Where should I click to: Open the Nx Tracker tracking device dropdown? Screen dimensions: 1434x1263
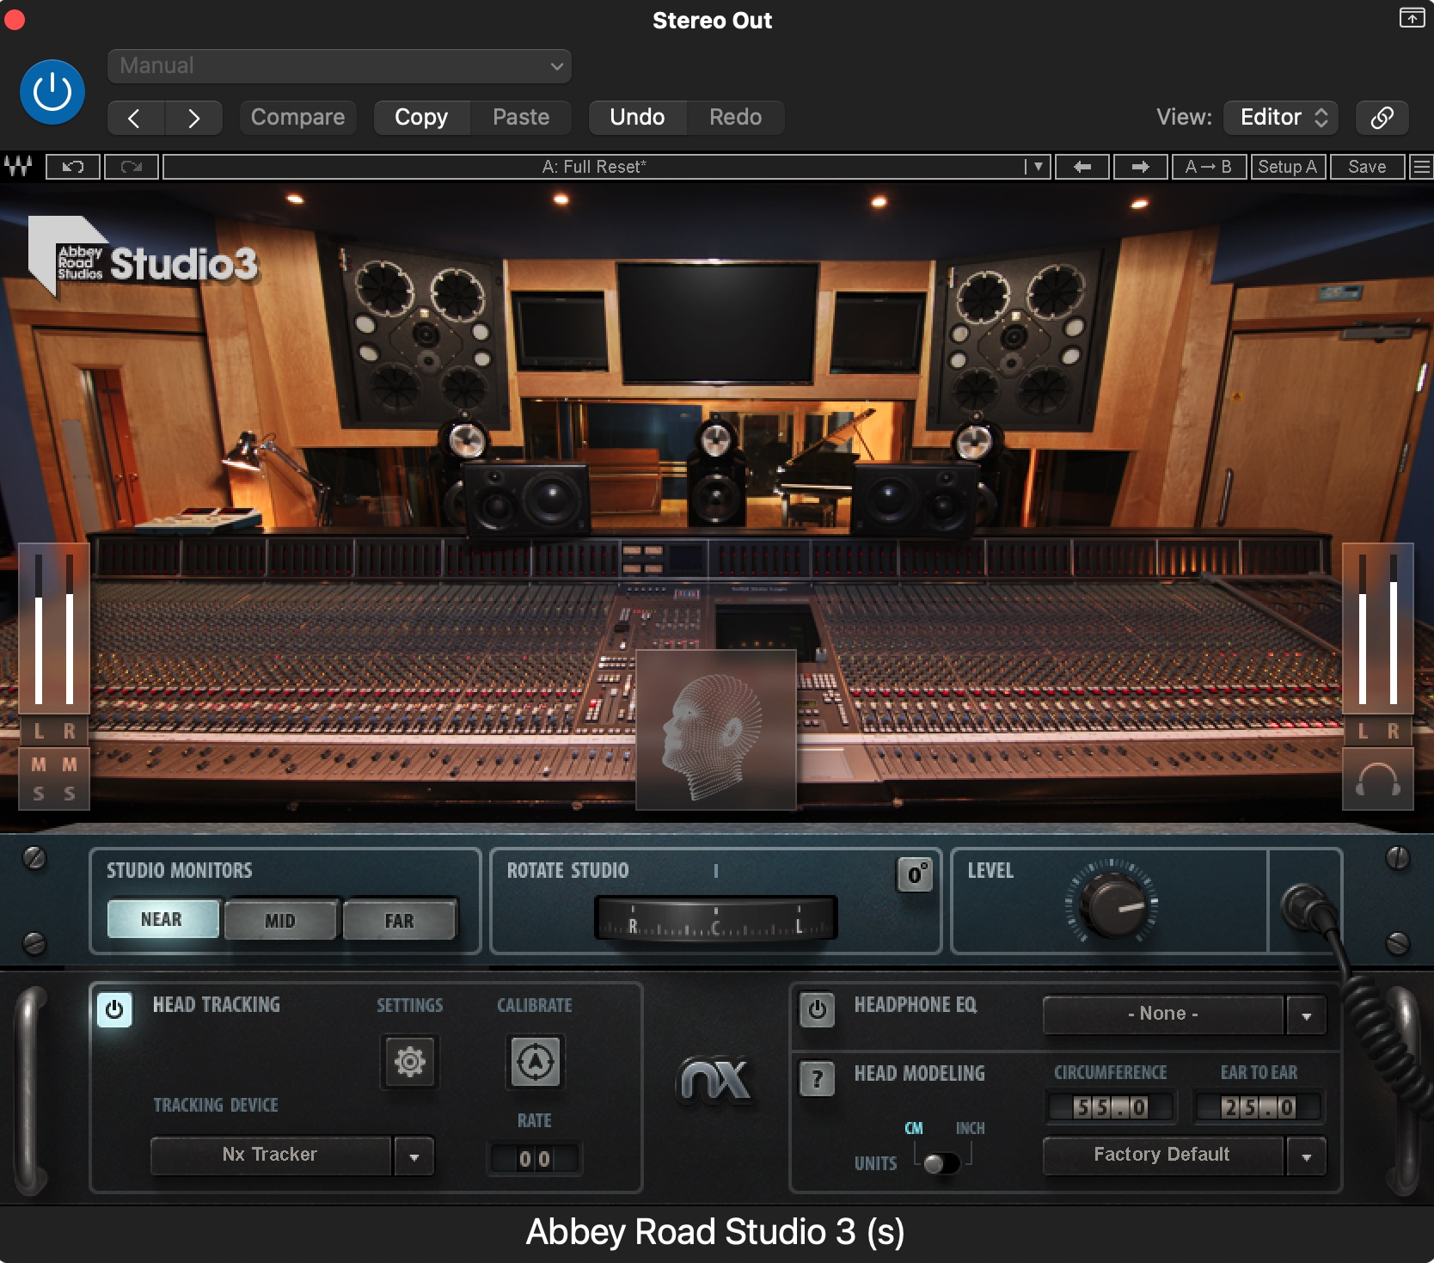tap(414, 1156)
